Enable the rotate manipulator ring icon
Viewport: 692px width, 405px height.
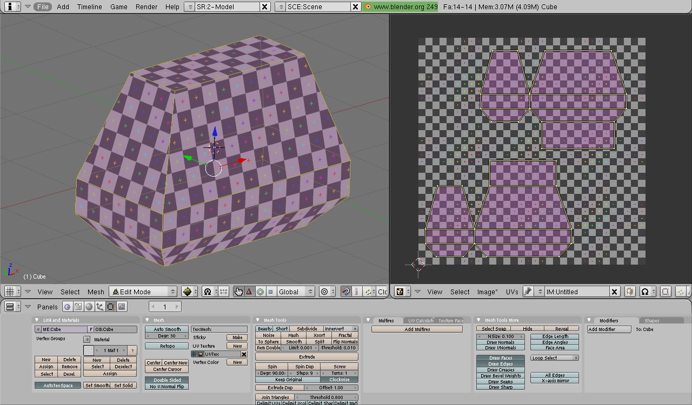click(x=260, y=292)
